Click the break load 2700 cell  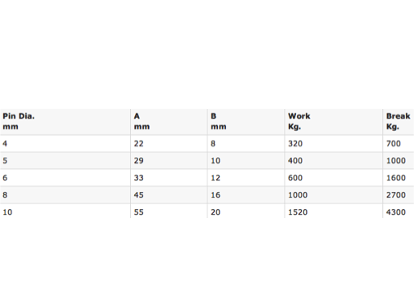399,194
